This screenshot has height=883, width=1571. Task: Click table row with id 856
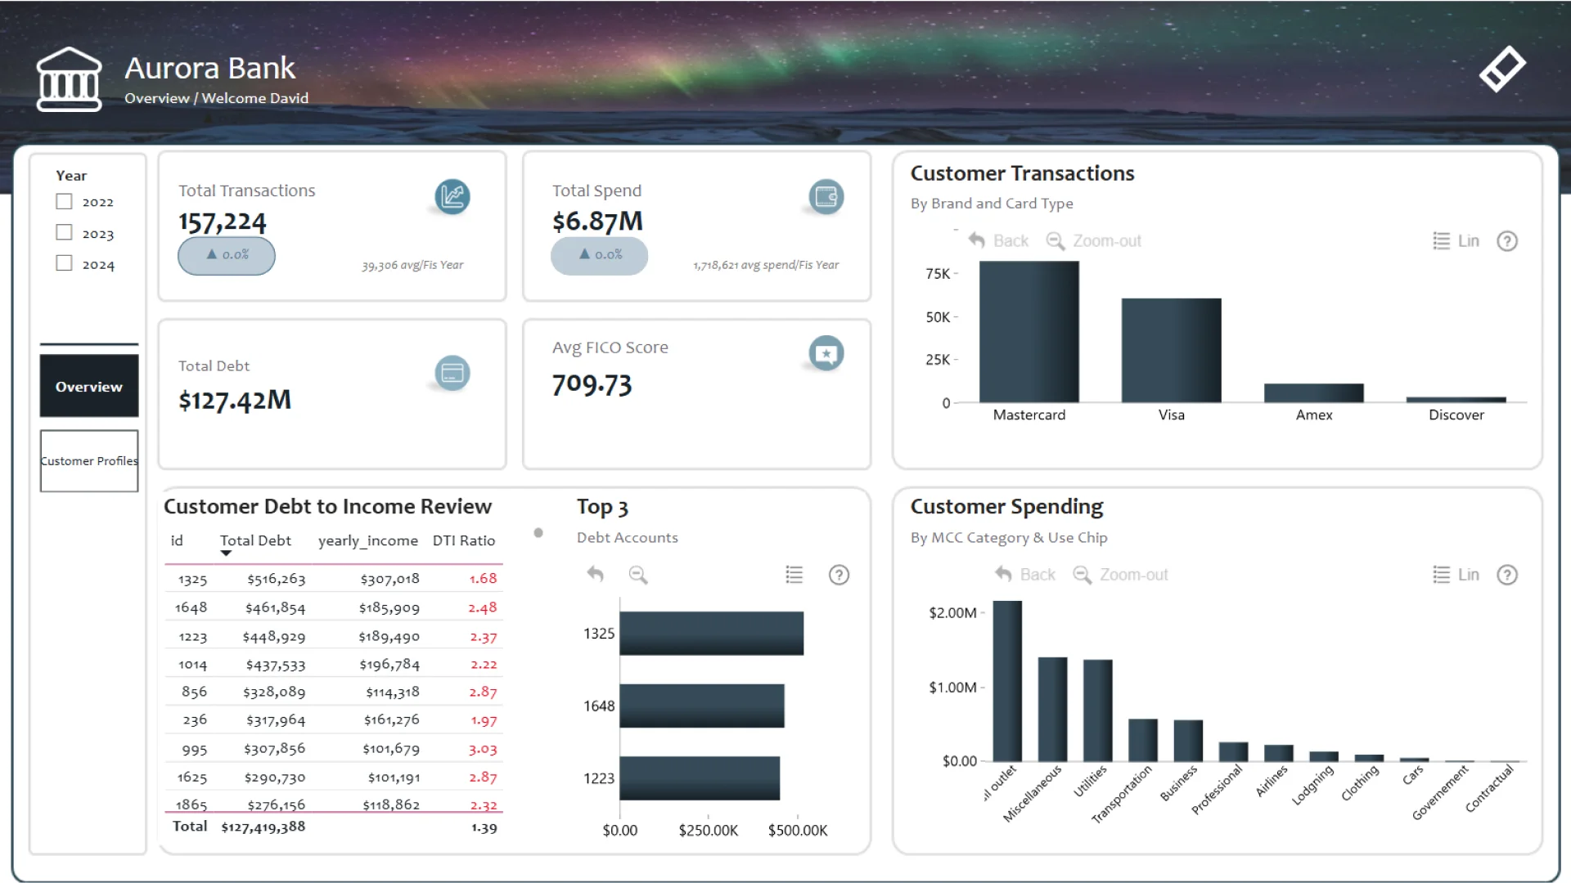coord(334,692)
